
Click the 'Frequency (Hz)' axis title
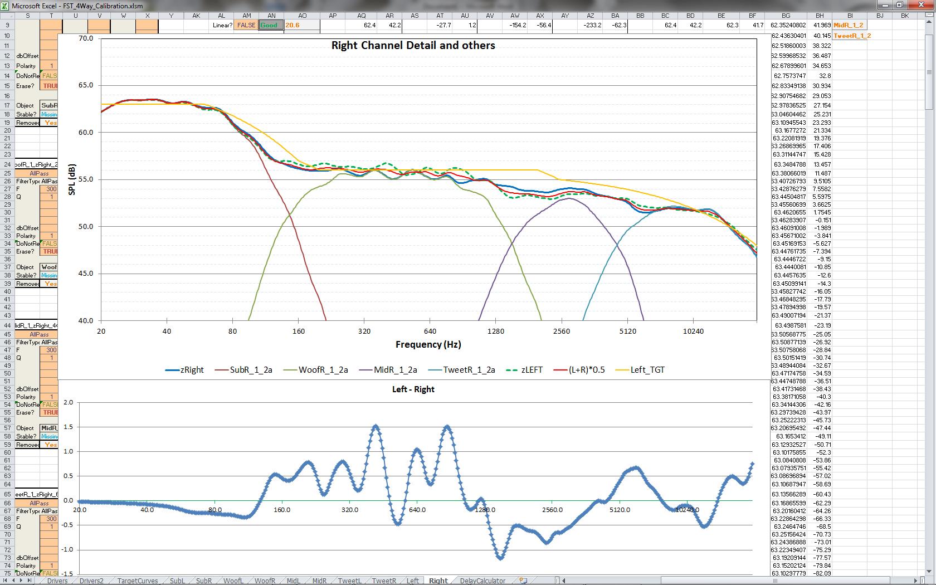coord(428,344)
